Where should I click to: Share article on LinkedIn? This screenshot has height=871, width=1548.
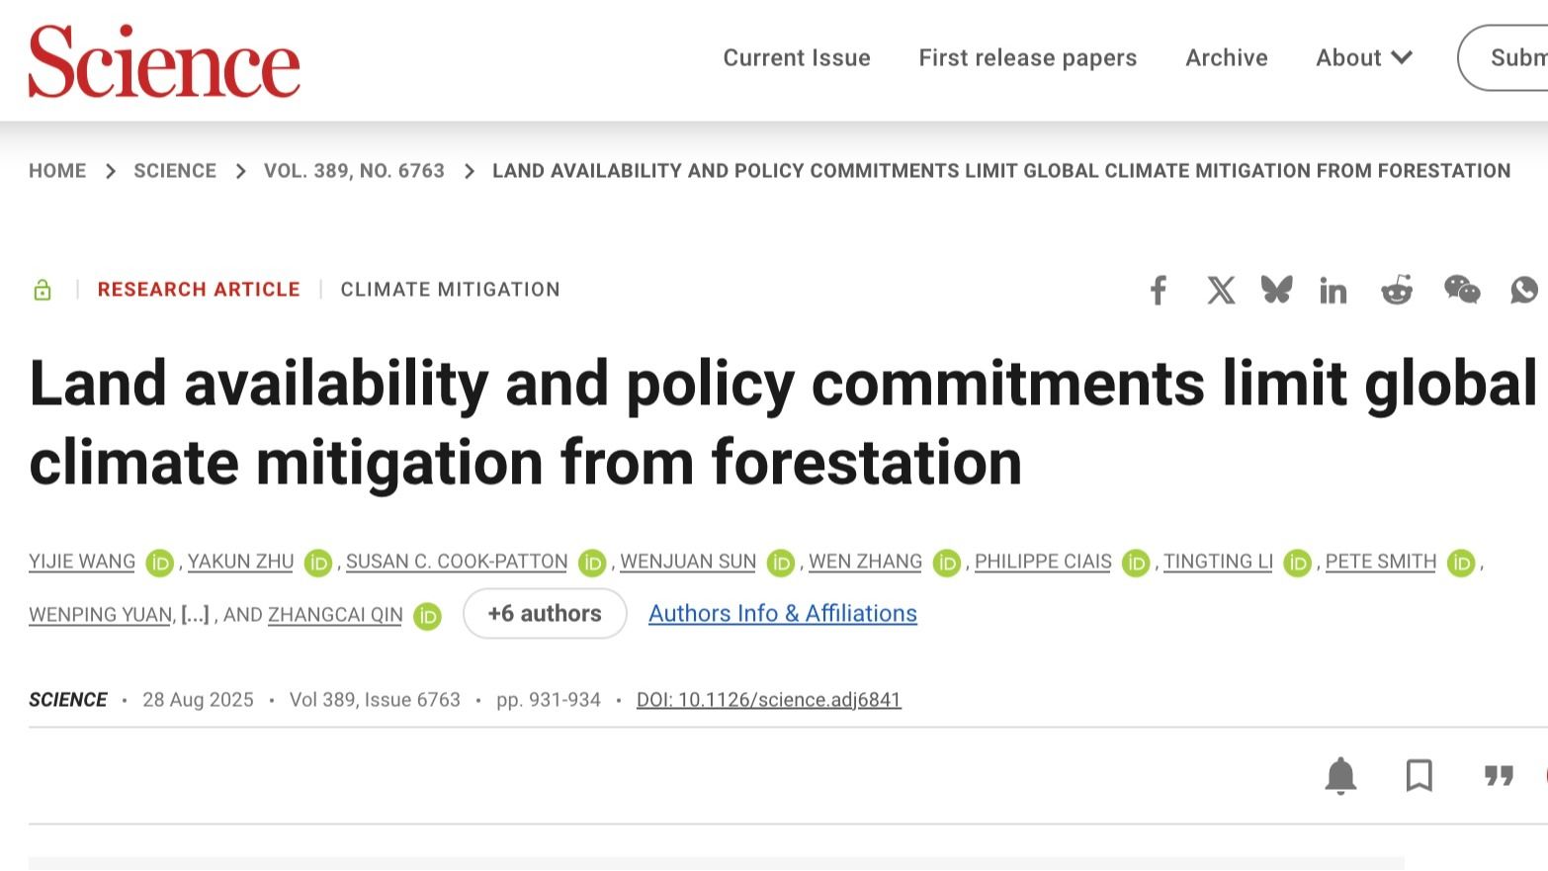pos(1333,291)
